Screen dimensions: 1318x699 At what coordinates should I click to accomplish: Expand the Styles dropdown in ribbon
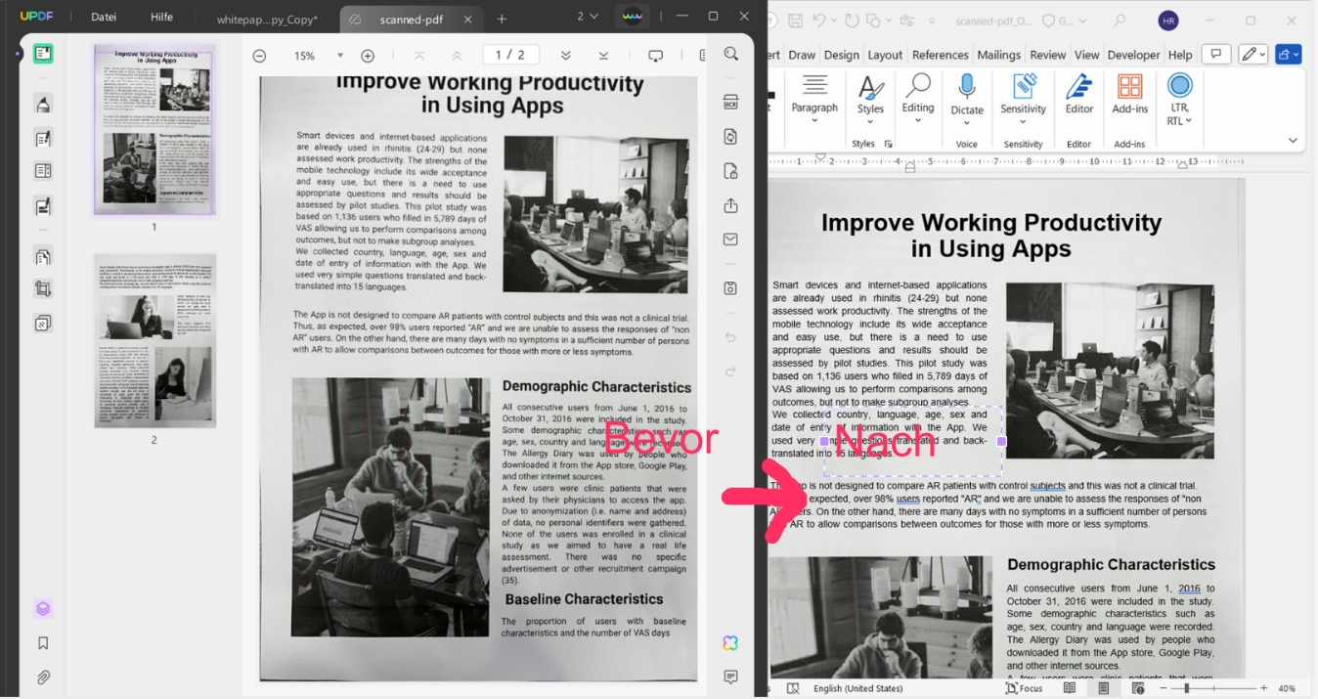click(x=870, y=121)
